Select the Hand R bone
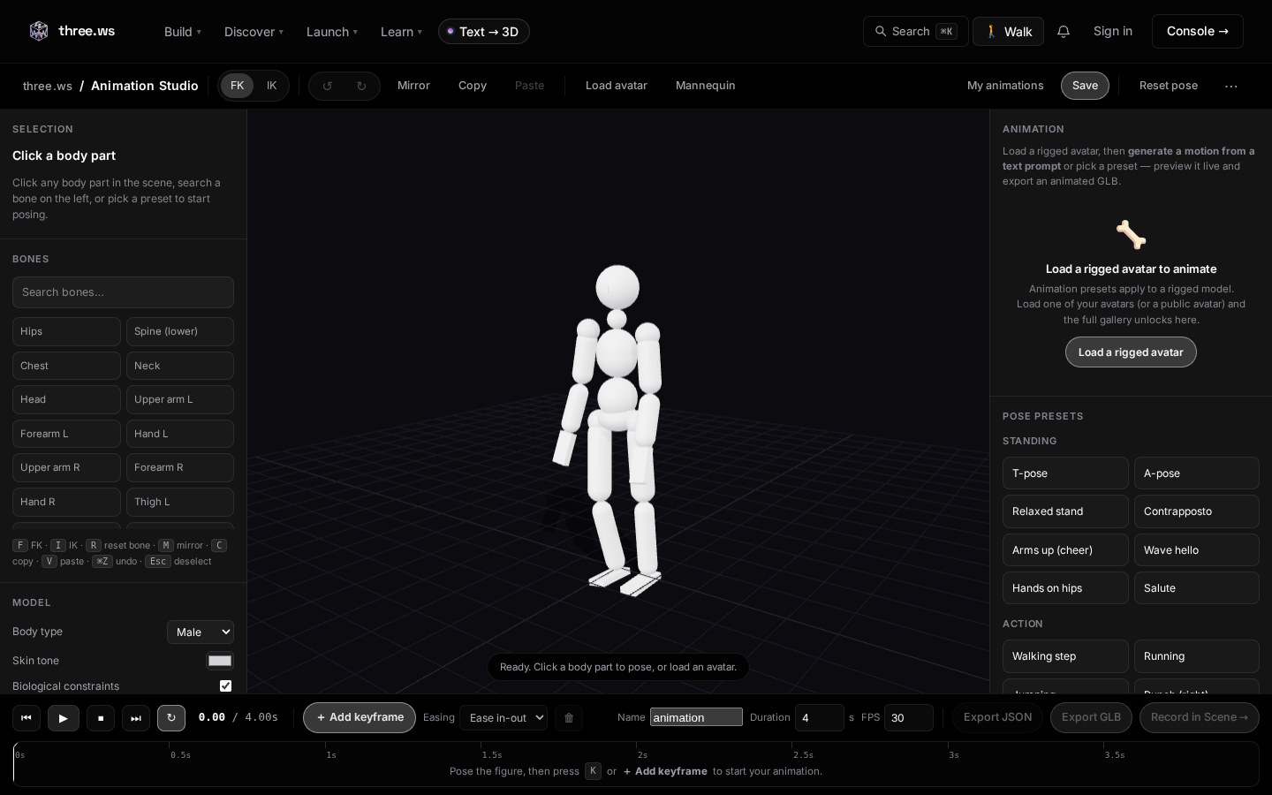Viewport: 1272px width, 795px height. tap(66, 502)
